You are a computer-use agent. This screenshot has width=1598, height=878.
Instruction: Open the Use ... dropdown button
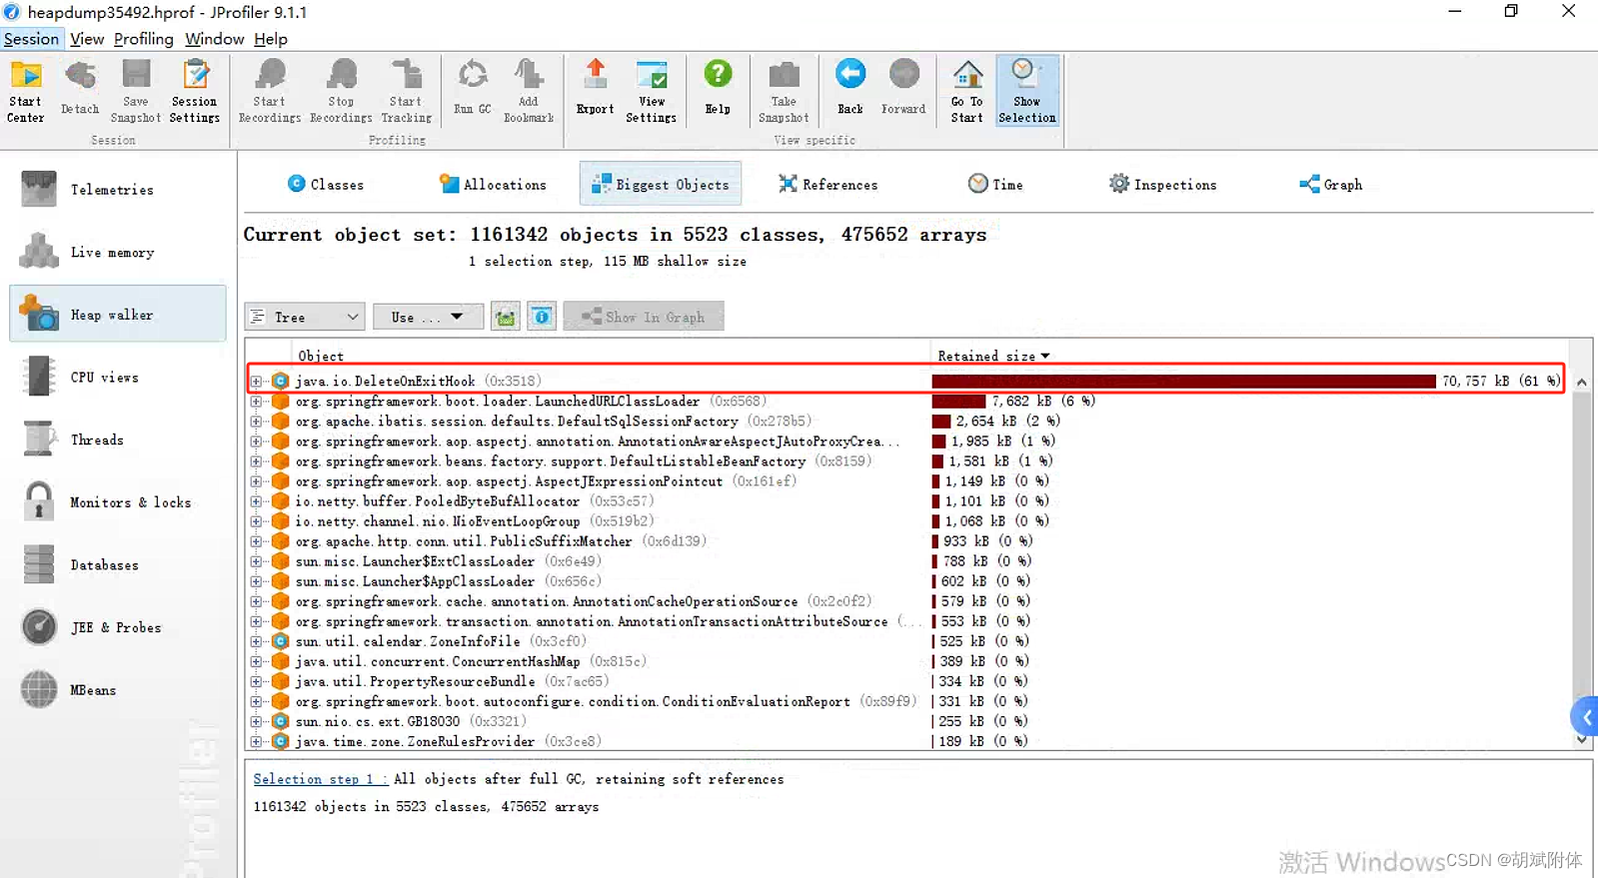[428, 317]
